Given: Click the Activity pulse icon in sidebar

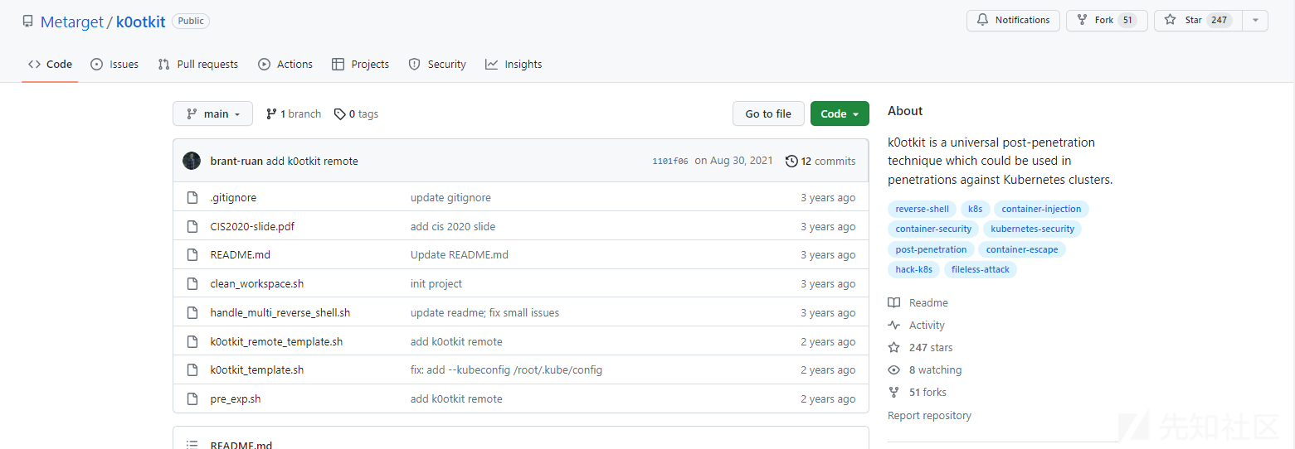Looking at the screenshot, I should (x=893, y=326).
